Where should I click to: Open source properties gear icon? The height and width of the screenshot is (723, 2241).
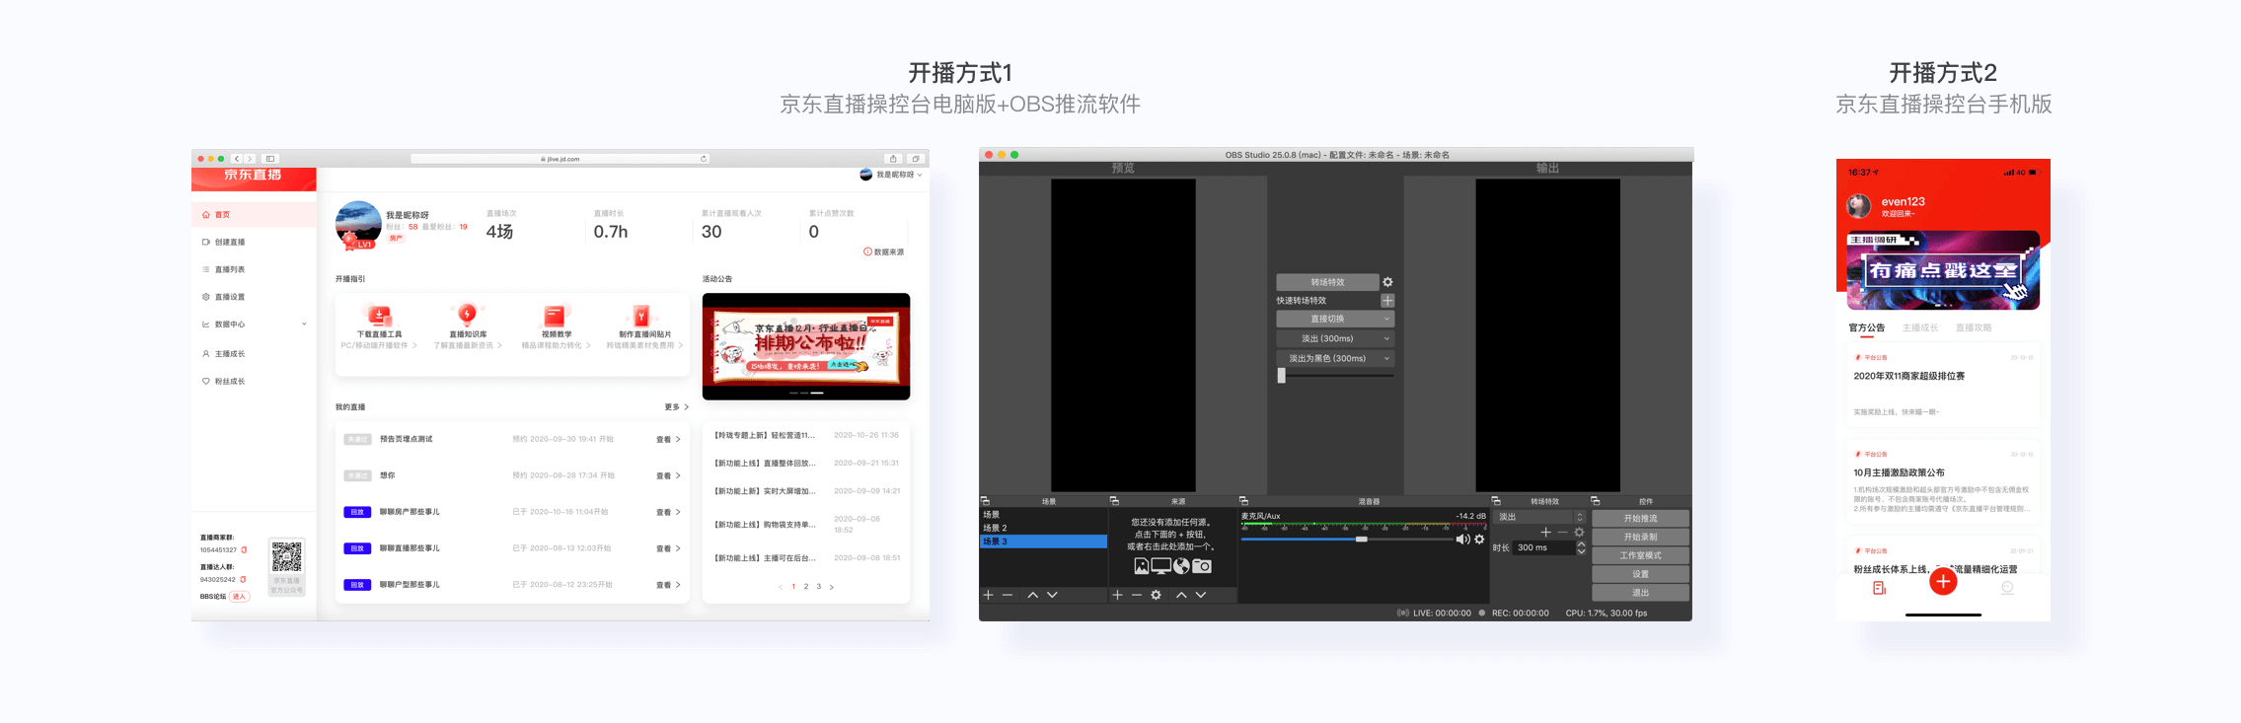[x=1156, y=595]
